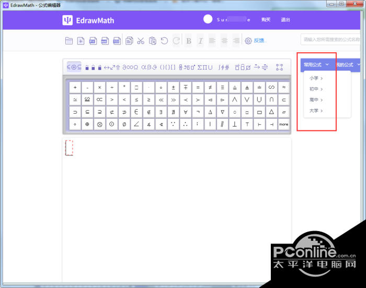Cut selection with the scissors icon
This screenshot has width=366, height=288.
[x=141, y=41]
